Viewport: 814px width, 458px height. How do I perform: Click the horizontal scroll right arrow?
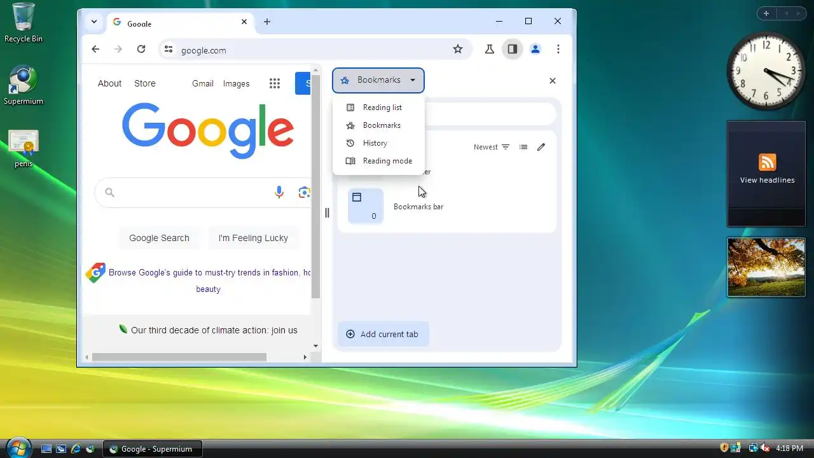[x=305, y=357]
